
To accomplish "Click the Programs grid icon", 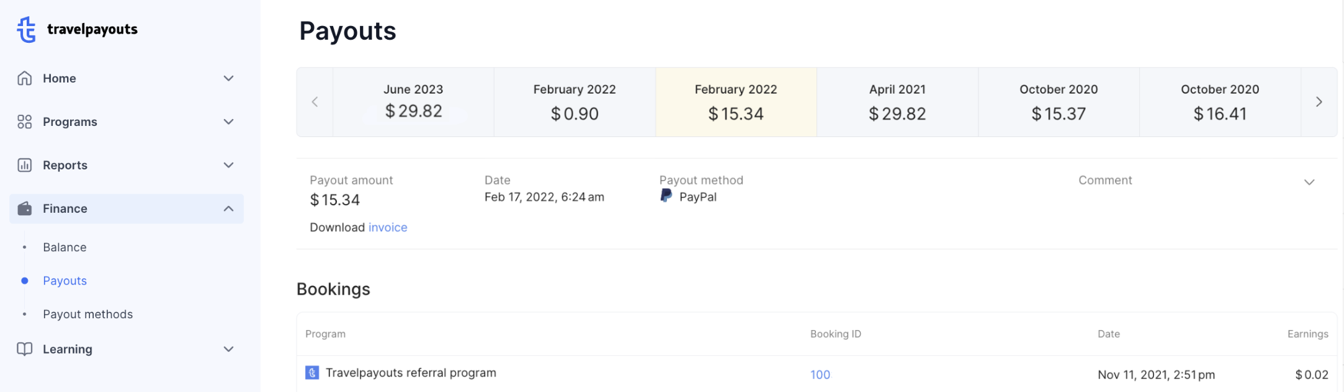I will click(25, 122).
